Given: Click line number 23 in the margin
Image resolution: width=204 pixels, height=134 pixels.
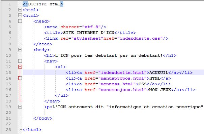Looking at the screenshot, I should pos(8,130).
